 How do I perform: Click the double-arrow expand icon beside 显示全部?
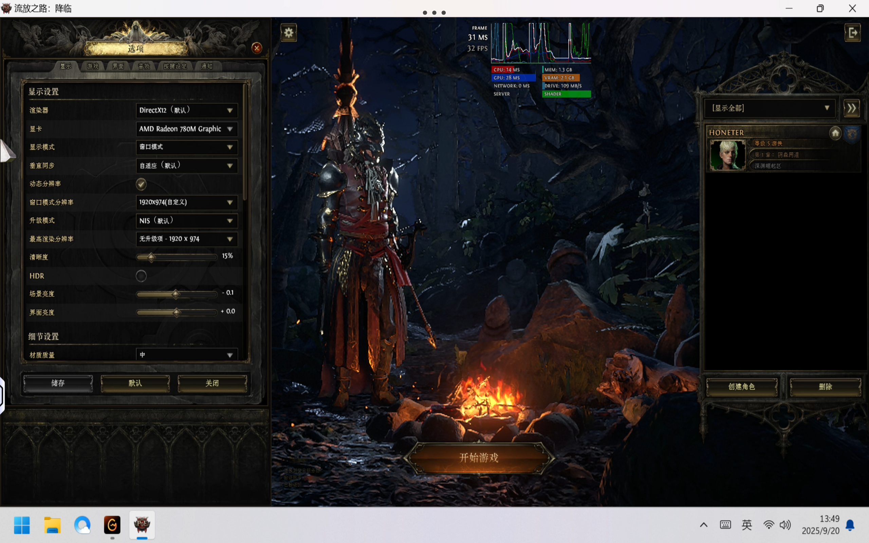point(851,108)
